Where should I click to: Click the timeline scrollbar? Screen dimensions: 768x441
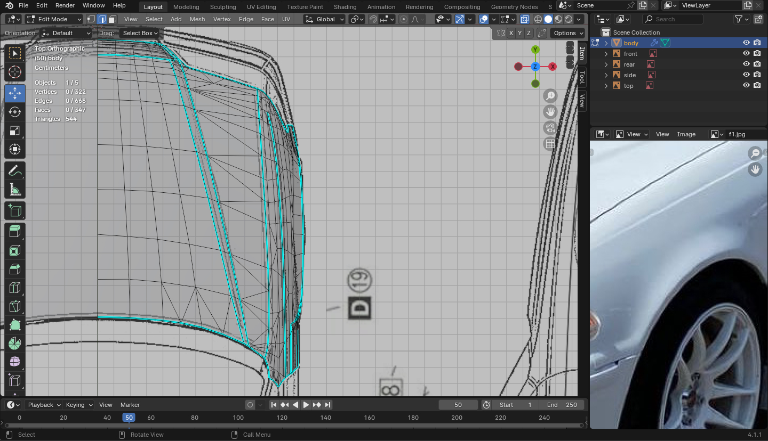(293, 426)
